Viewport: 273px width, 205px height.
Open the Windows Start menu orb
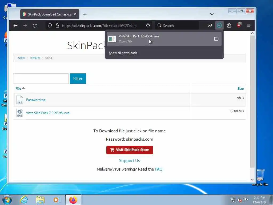click(7, 200)
